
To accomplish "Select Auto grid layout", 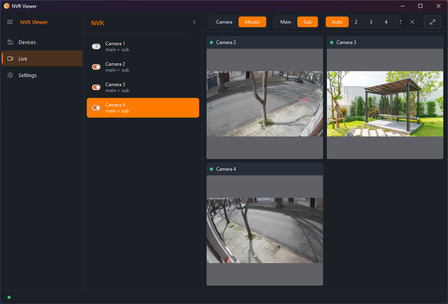I will tap(337, 22).
